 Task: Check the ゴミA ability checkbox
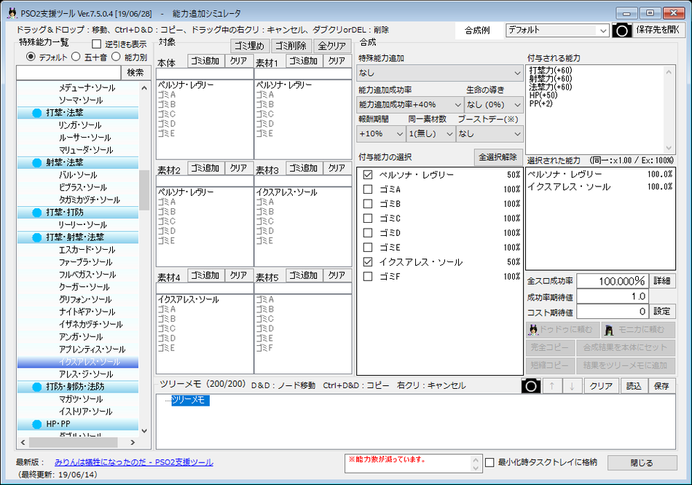[368, 189]
